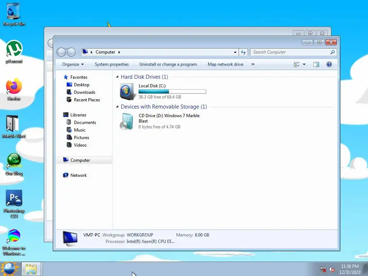Expand the address bar history dropdown

click(x=235, y=52)
